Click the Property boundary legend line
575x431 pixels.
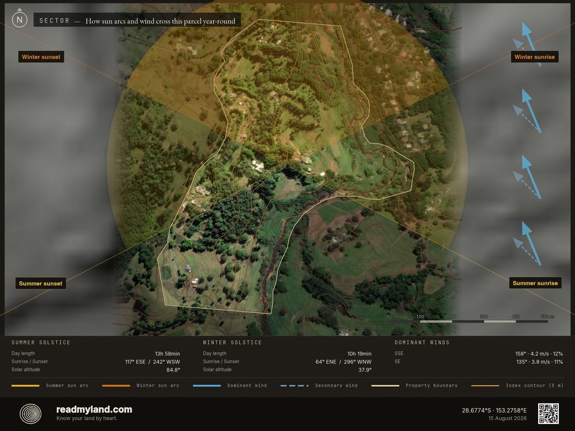(x=385, y=386)
